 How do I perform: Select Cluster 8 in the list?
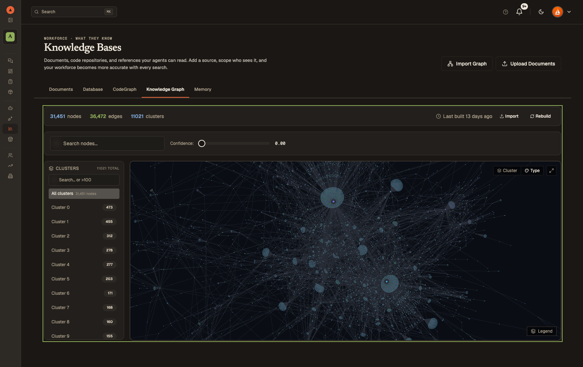click(x=84, y=322)
